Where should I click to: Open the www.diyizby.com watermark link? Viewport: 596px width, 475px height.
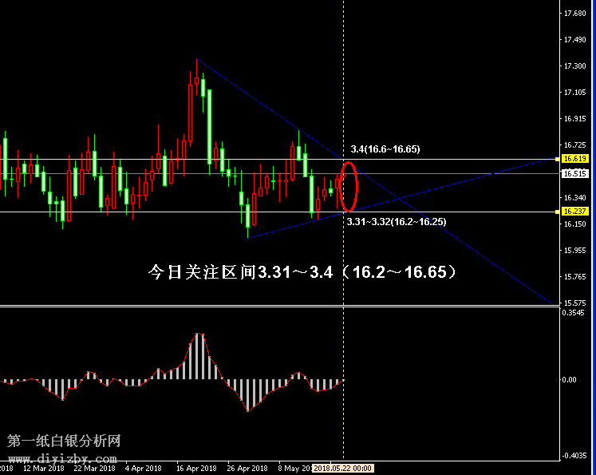[61, 457]
